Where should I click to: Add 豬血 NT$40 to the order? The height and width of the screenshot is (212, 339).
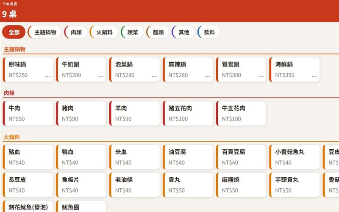click(x=28, y=157)
